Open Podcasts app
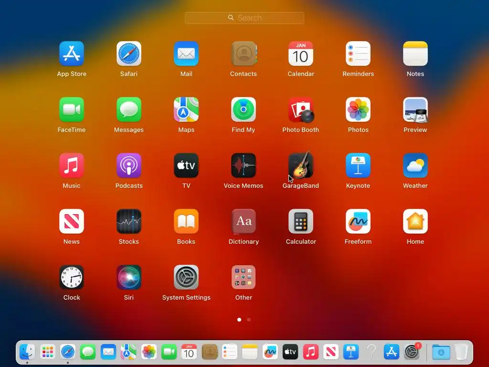The image size is (489, 367). [x=129, y=165]
